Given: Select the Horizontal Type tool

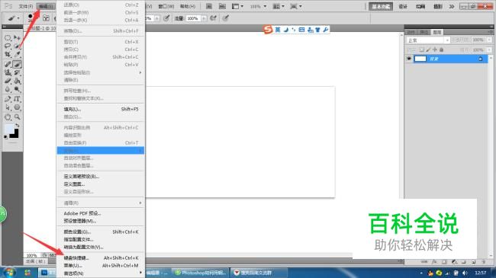Looking at the screenshot, I should click(17, 99).
